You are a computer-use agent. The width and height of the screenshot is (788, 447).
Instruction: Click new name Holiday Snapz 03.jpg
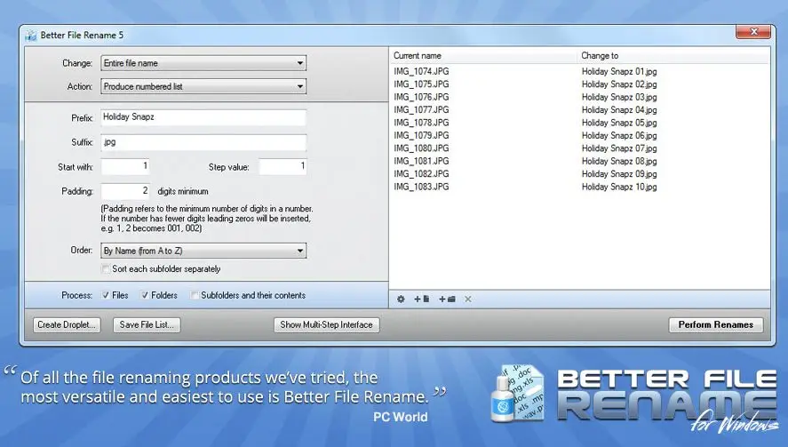pos(619,97)
